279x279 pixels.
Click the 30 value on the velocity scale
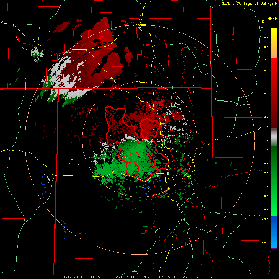[266, 105]
